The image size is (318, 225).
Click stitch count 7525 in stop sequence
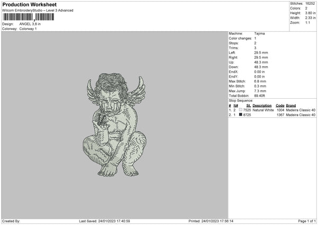(x=247, y=110)
